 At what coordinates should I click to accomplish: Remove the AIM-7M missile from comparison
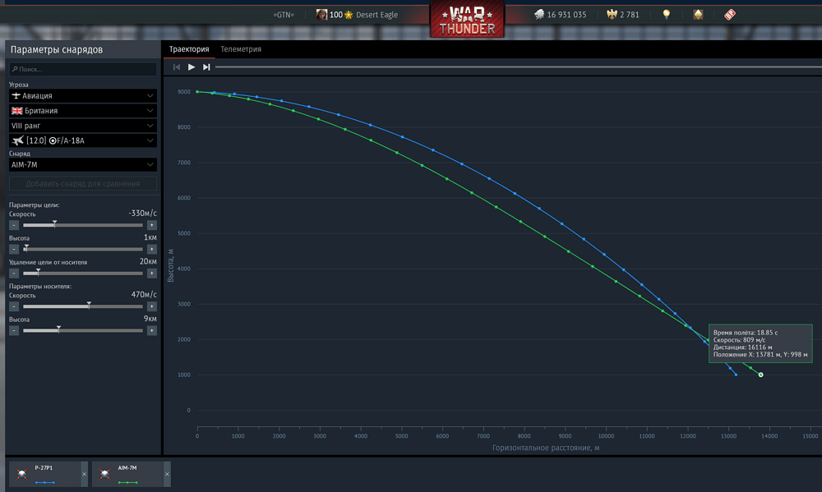[x=167, y=474]
